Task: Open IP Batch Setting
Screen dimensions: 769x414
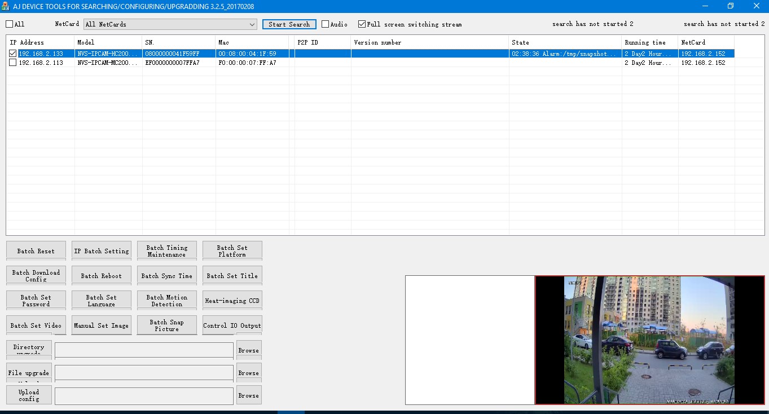Action: tap(102, 251)
